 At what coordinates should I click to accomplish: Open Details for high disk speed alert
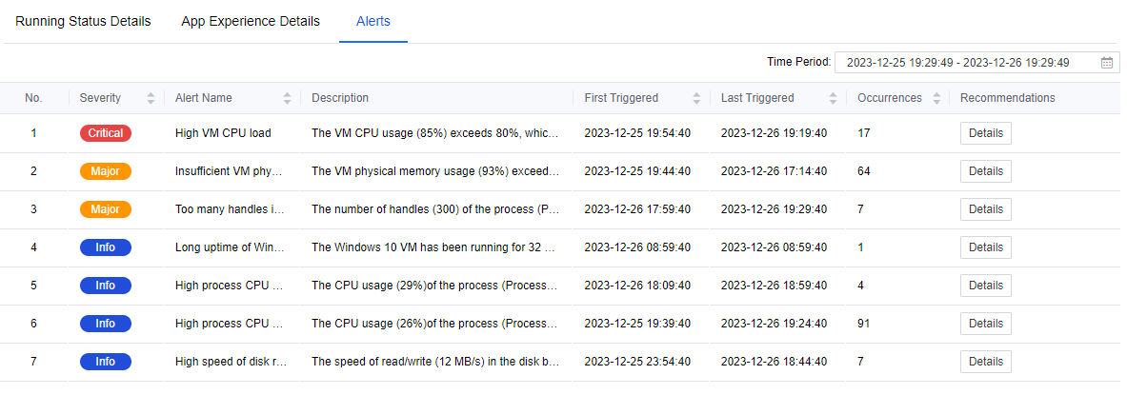(985, 362)
